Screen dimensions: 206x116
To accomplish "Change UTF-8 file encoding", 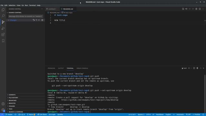I will [148, 115].
